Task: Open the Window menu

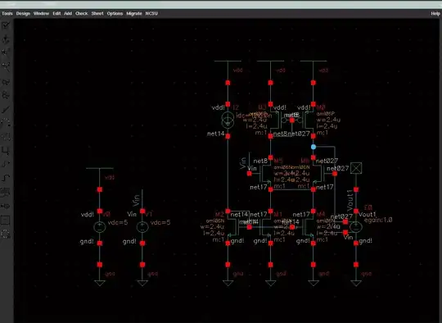Action: click(x=41, y=13)
